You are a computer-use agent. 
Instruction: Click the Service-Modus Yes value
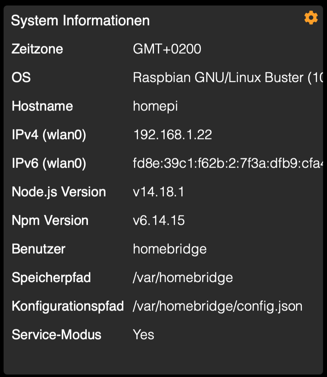[144, 335]
